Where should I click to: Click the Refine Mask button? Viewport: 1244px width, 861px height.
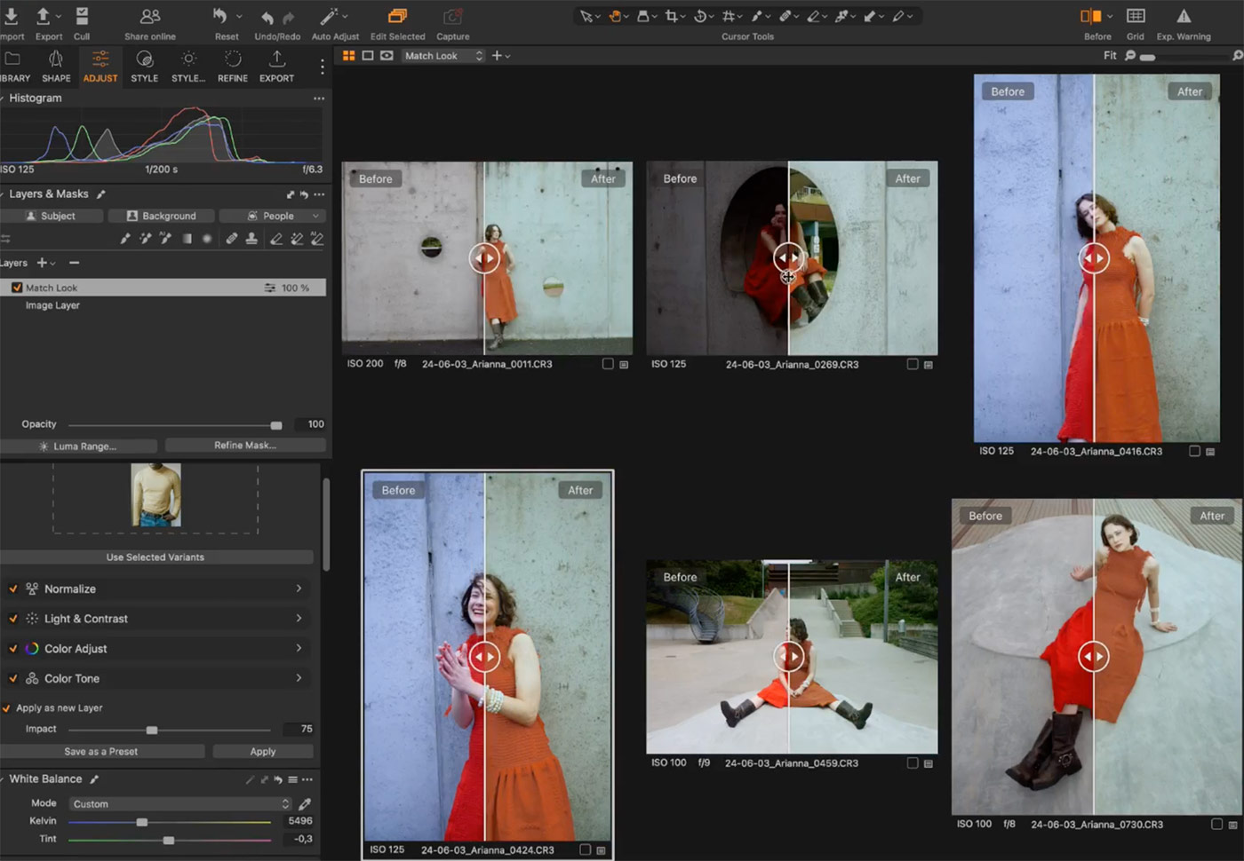(x=245, y=446)
